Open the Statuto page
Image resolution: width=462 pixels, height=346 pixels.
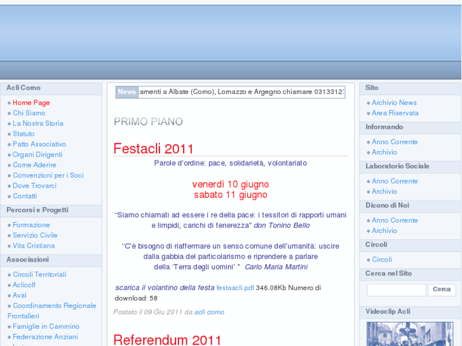24,134
